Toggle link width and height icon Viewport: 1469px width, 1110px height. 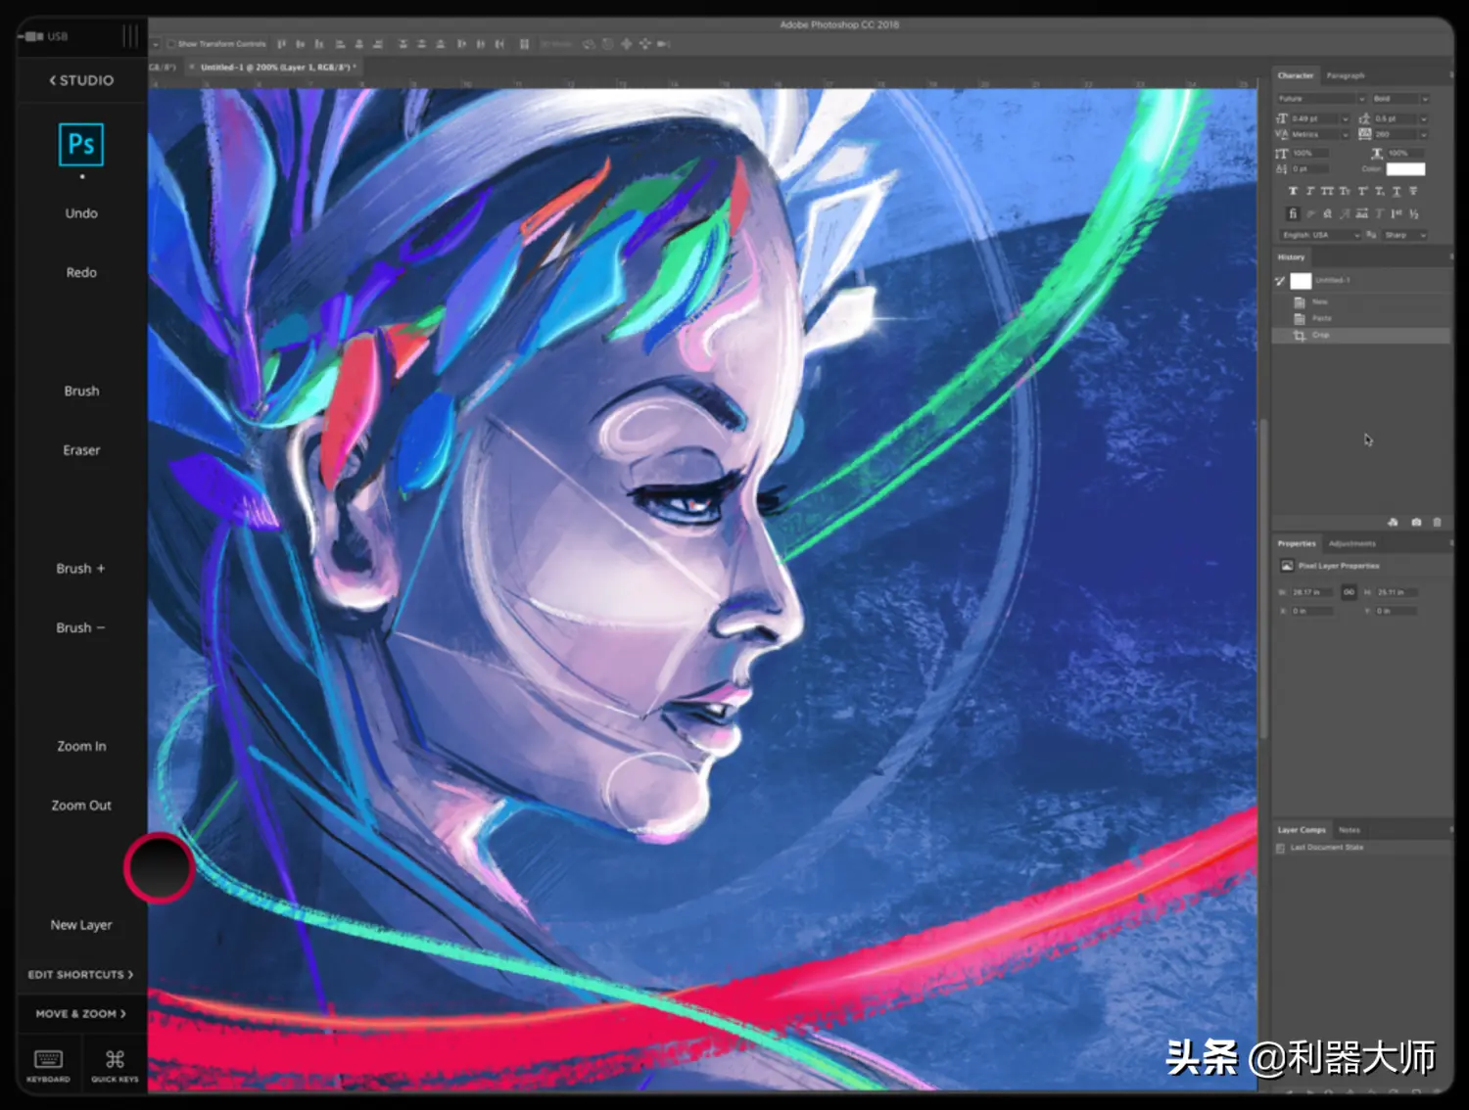click(x=1349, y=592)
